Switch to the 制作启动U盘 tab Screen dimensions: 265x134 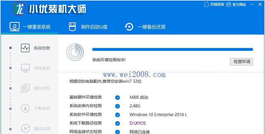pos(88,27)
